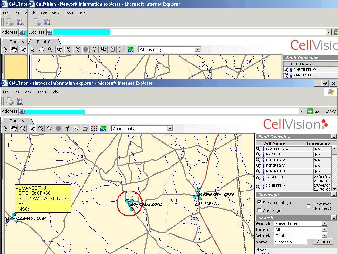Activate the pan hand tool in front window
Image resolution: width=338 pixels, height=254 pixels.
(14, 129)
